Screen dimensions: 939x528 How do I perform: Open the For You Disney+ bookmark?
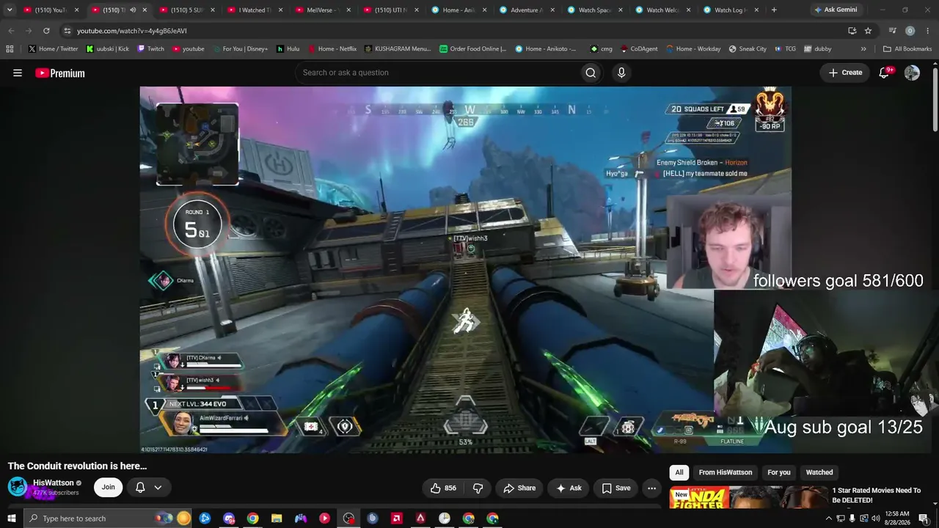(240, 49)
